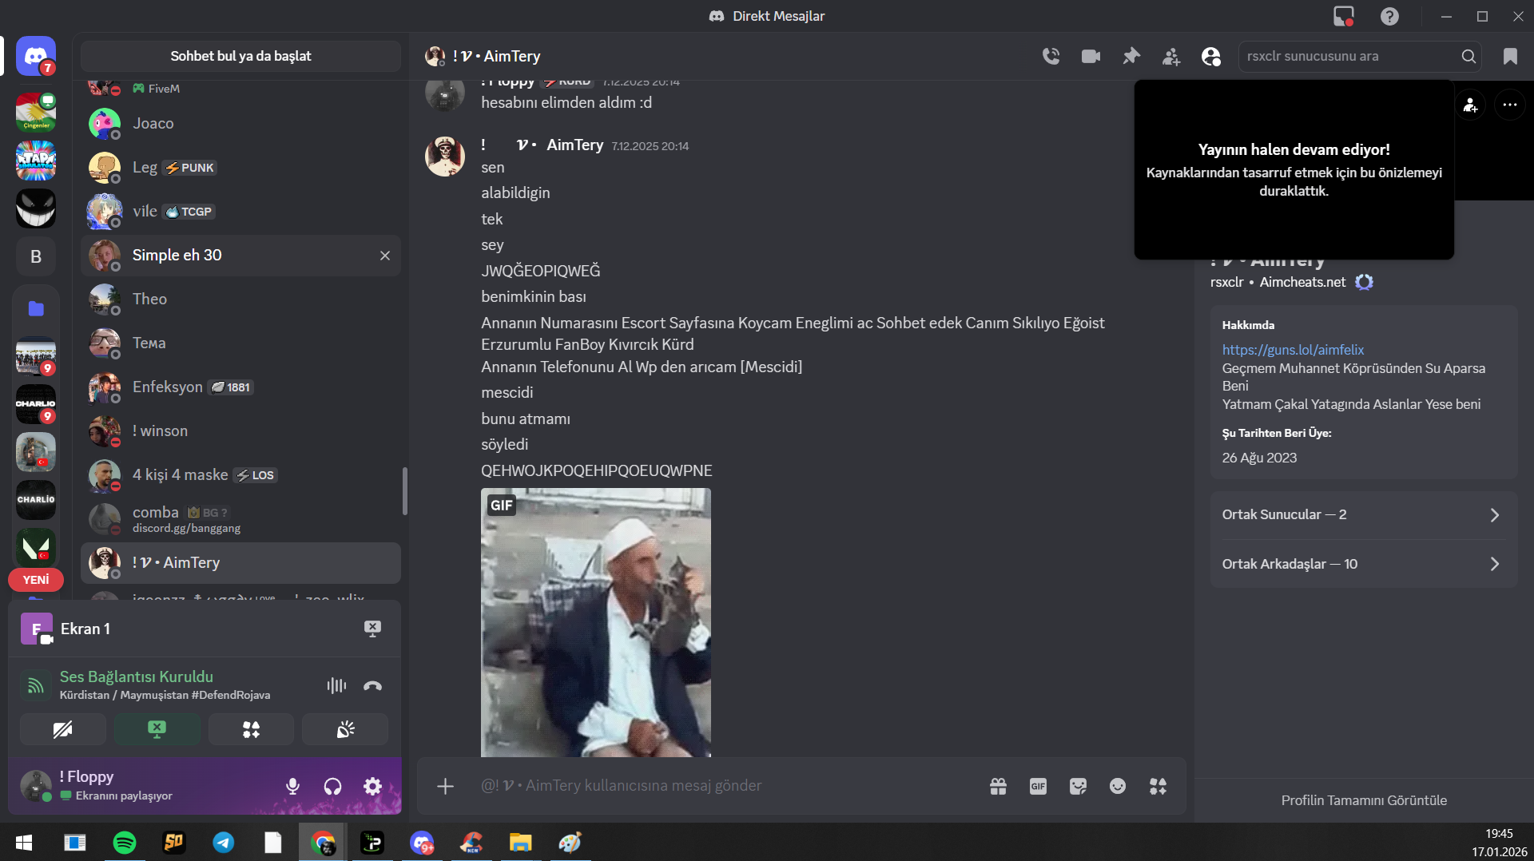Open User Settings gear
1534x861 pixels.
pyautogui.click(x=372, y=786)
